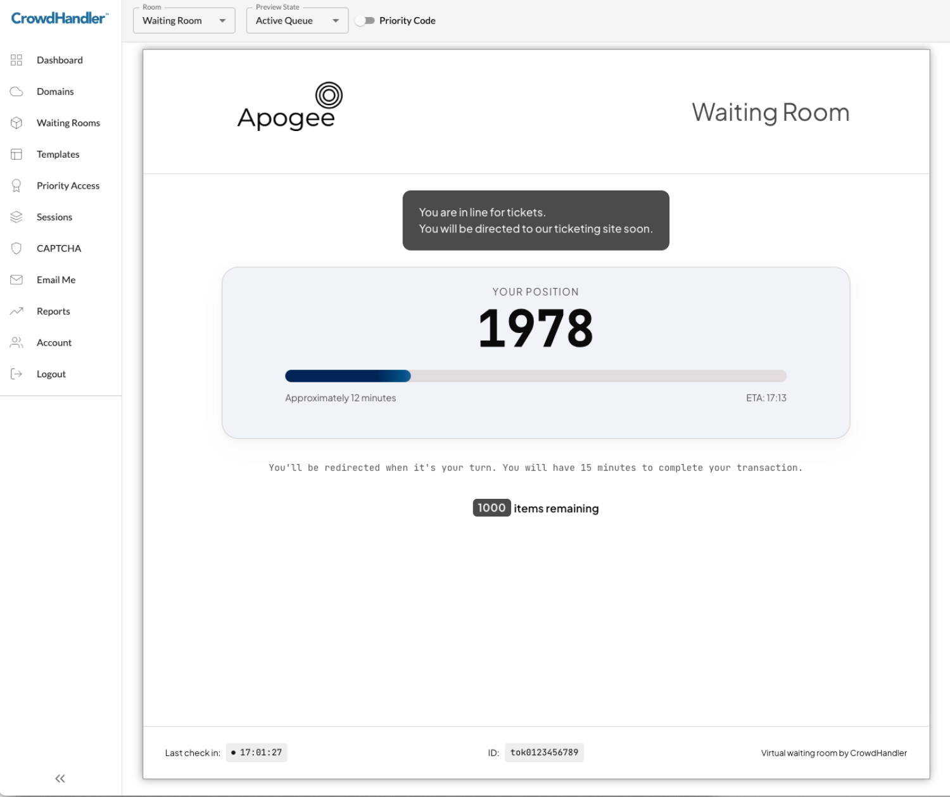Image resolution: width=950 pixels, height=797 pixels.
Task: Click the ETA: 17:13 text
Action: 766,398
